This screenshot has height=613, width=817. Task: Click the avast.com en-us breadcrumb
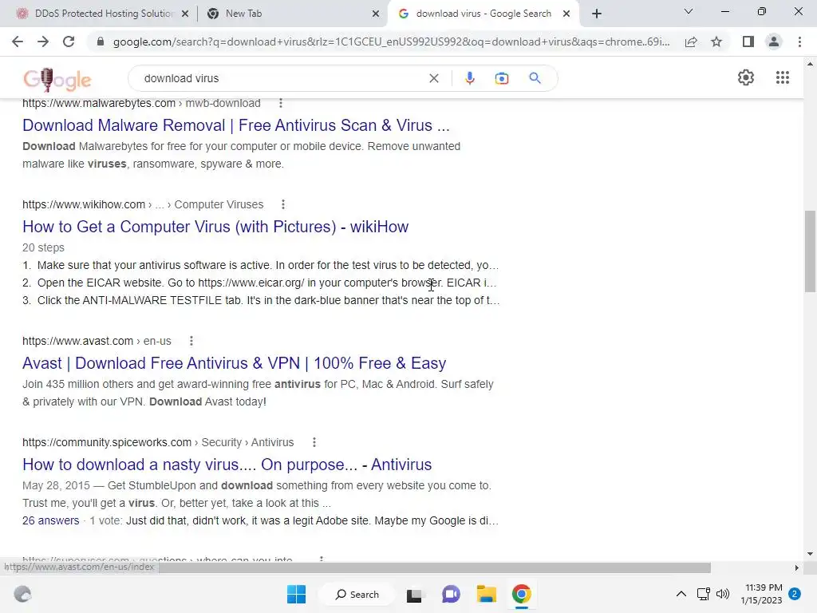pos(97,341)
